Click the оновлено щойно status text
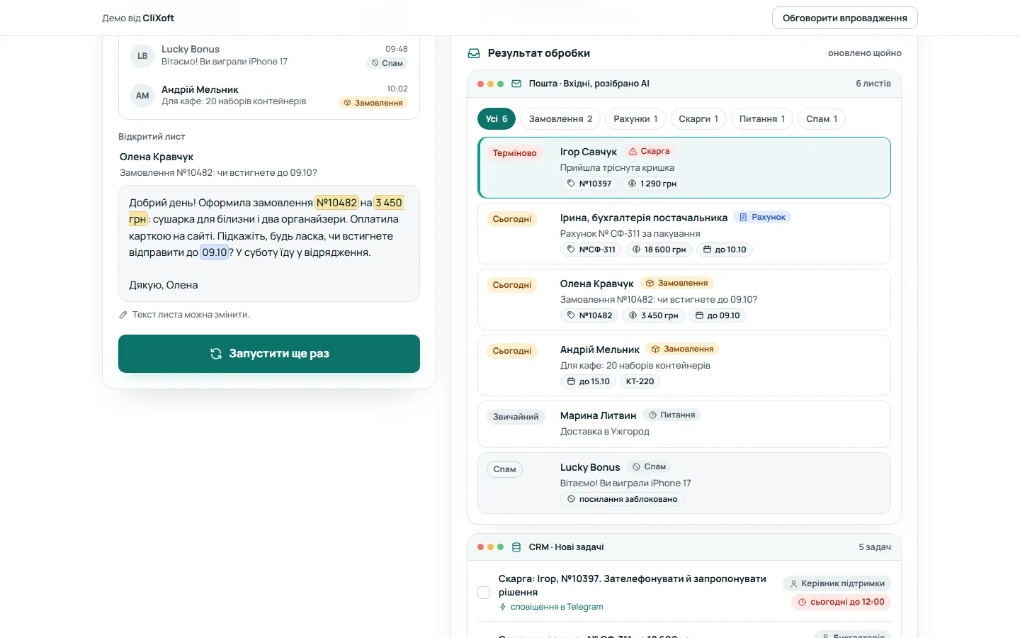This screenshot has height=638, width=1020. coord(865,53)
